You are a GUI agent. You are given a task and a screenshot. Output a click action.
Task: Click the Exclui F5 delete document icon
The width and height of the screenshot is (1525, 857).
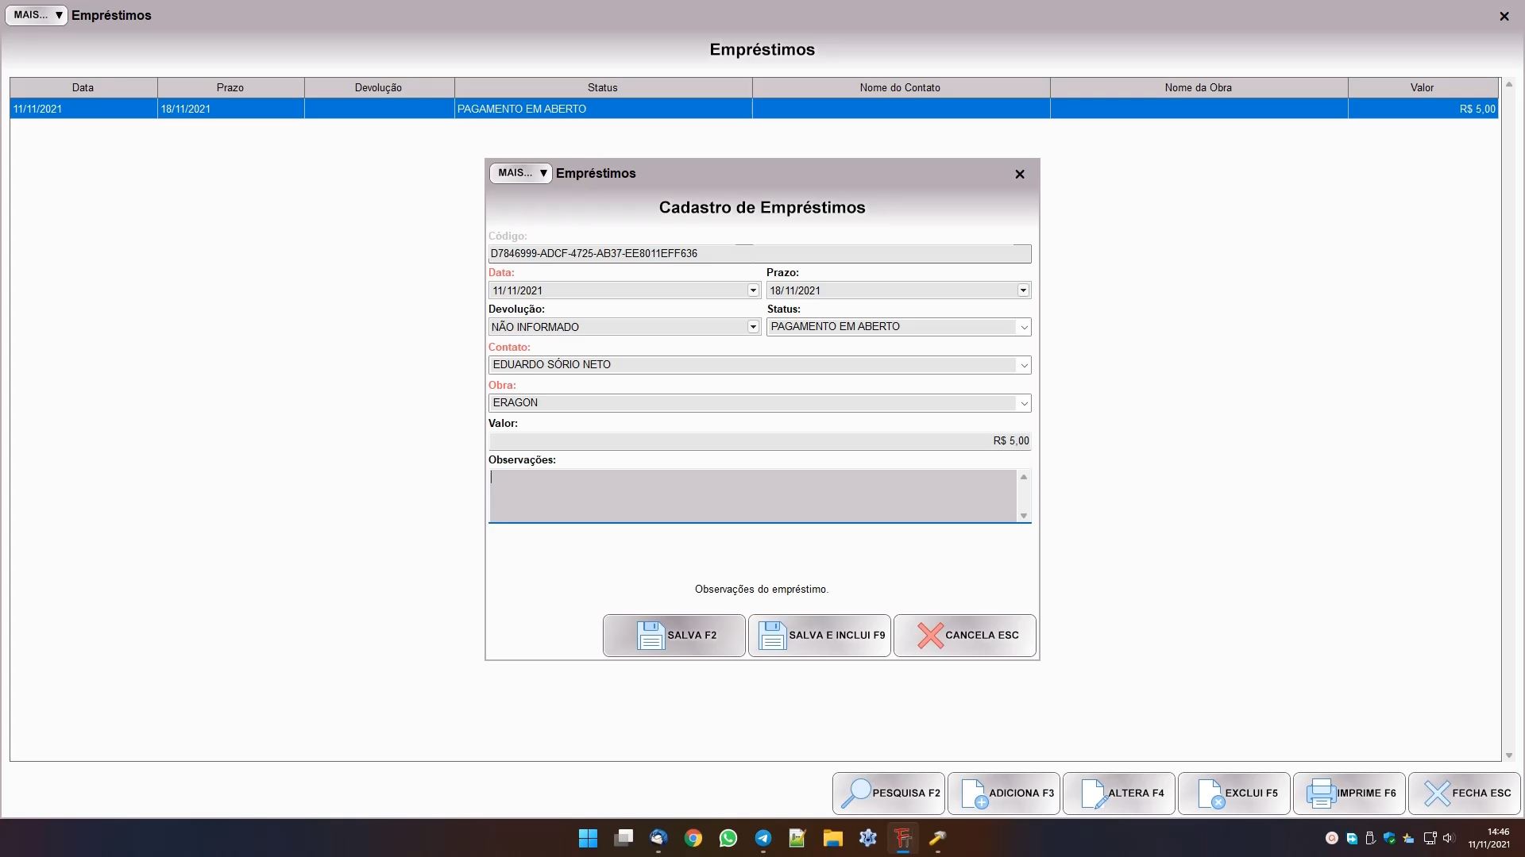1210,794
